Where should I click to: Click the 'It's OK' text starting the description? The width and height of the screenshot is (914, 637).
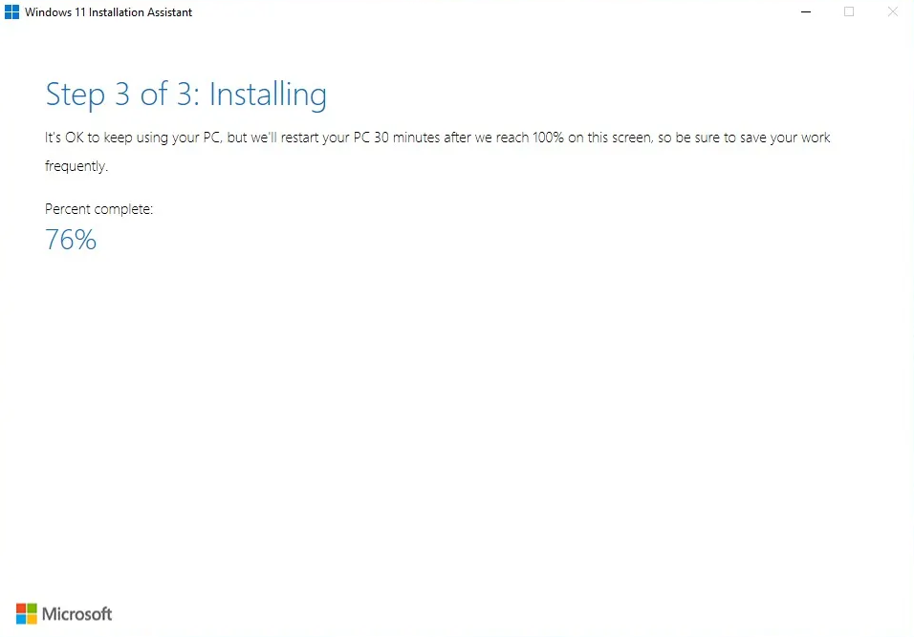pyautogui.click(x=65, y=138)
